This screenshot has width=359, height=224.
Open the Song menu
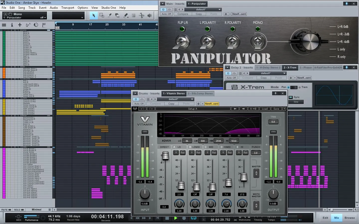21,8
